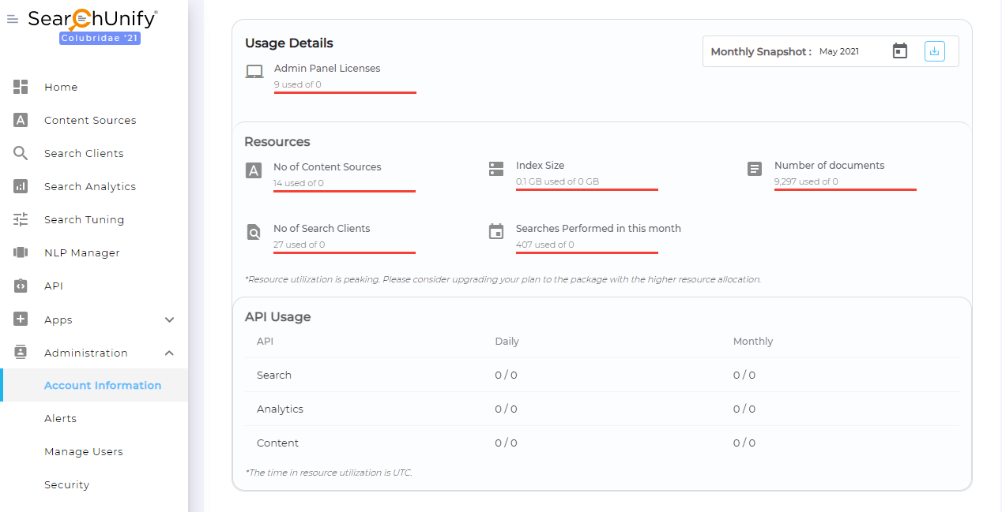Expand the Apps menu chevron

coord(169,320)
